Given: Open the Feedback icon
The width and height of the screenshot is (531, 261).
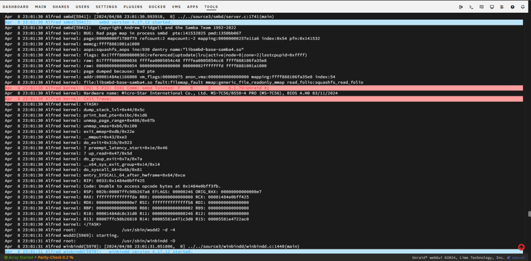Looking at the screenshot, I should click(x=481, y=7).
